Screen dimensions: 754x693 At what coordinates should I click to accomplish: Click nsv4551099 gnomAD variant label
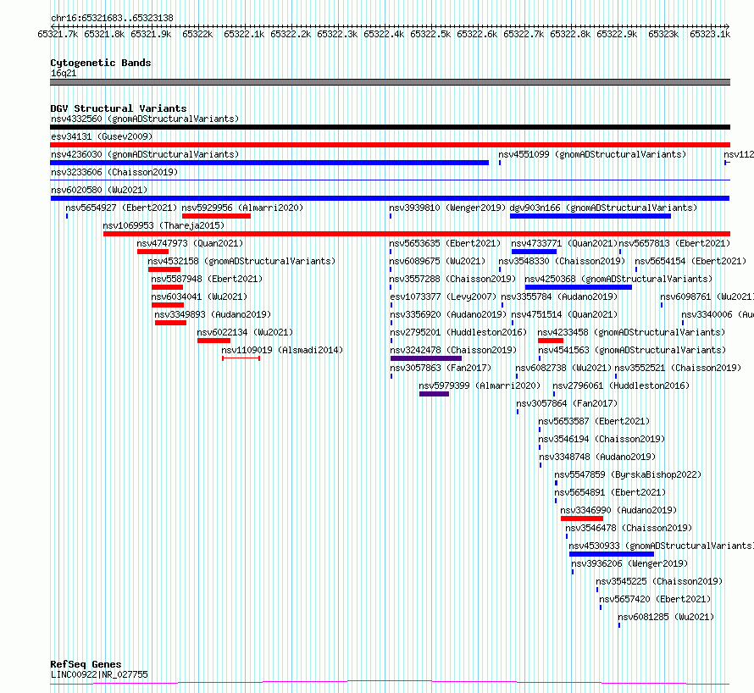point(592,154)
